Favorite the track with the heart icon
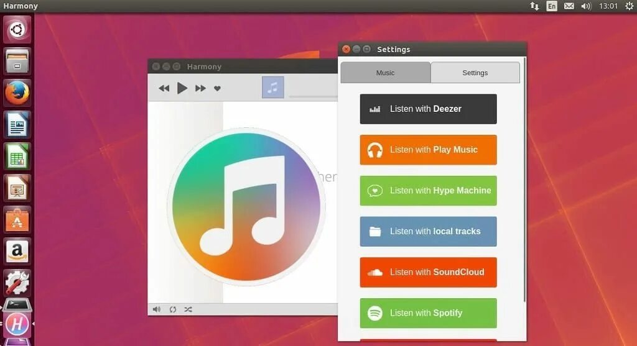The height and width of the screenshot is (346, 637). (217, 88)
